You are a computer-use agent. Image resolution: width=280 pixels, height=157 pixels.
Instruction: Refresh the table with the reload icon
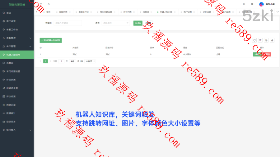click(254, 40)
